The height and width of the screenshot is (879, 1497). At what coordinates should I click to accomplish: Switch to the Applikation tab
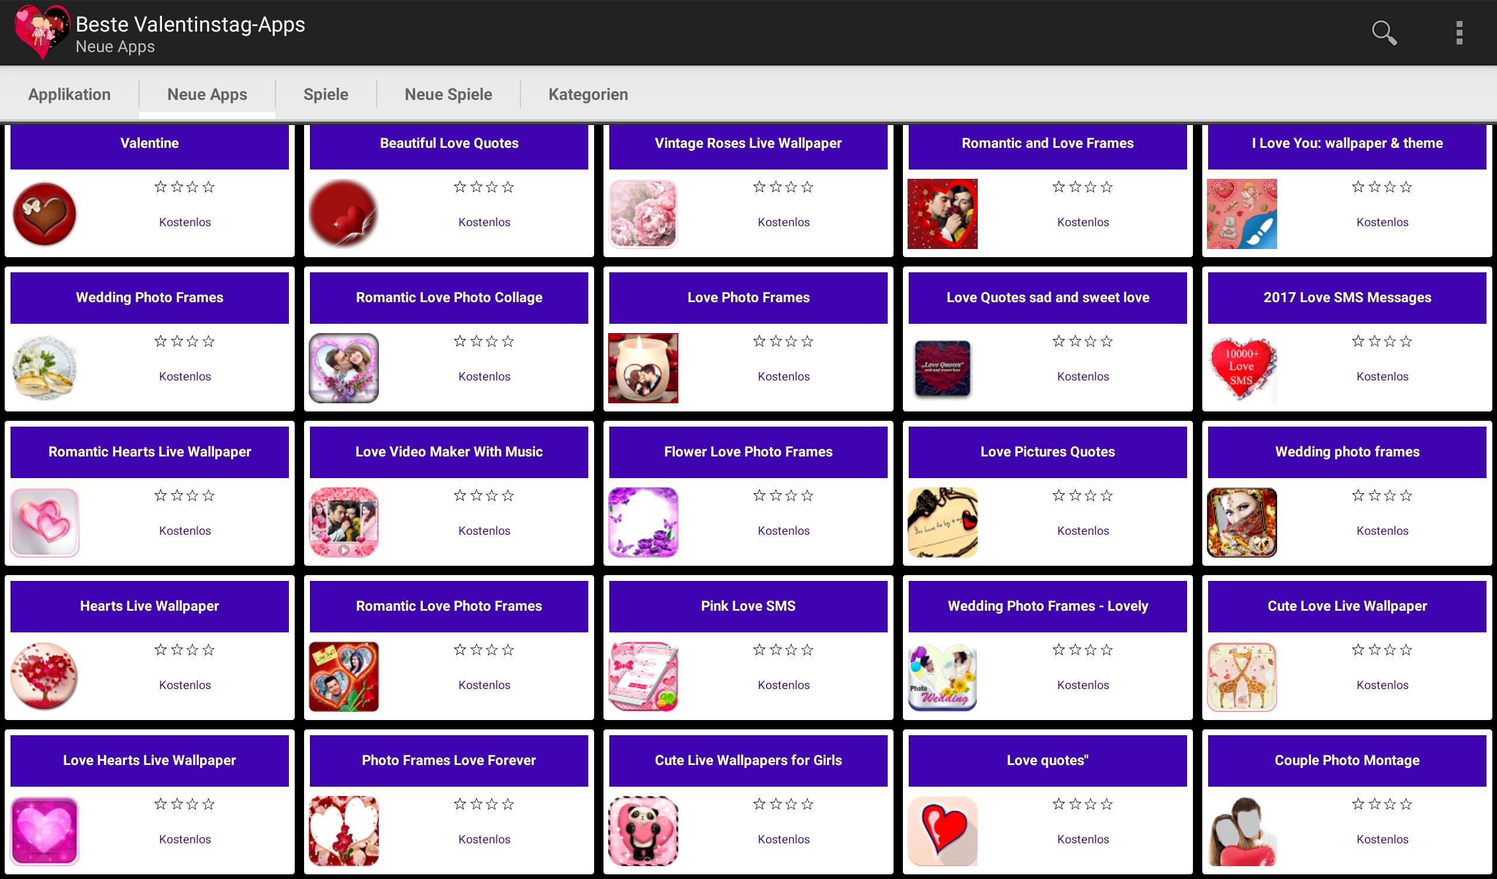click(70, 94)
